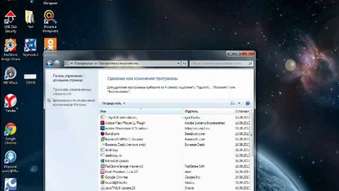Select the Google Chrome list entry icon
The width and height of the screenshot is (339, 191).
pyautogui.click(x=102, y=177)
